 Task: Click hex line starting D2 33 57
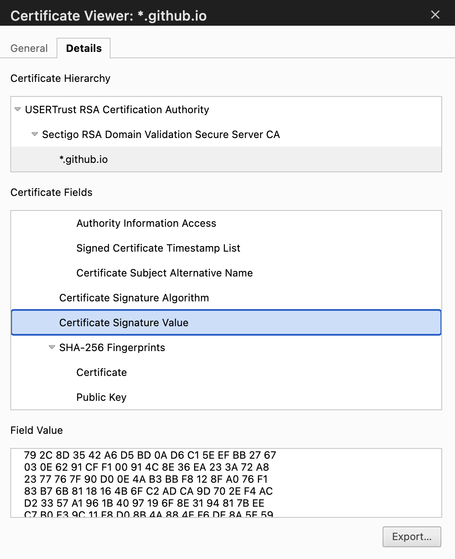tap(144, 503)
